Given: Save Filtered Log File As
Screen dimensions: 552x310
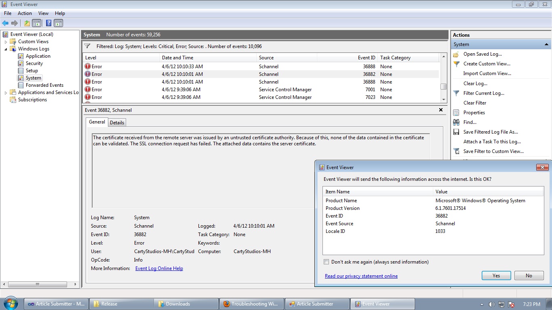Looking at the screenshot, I should 492,132.
